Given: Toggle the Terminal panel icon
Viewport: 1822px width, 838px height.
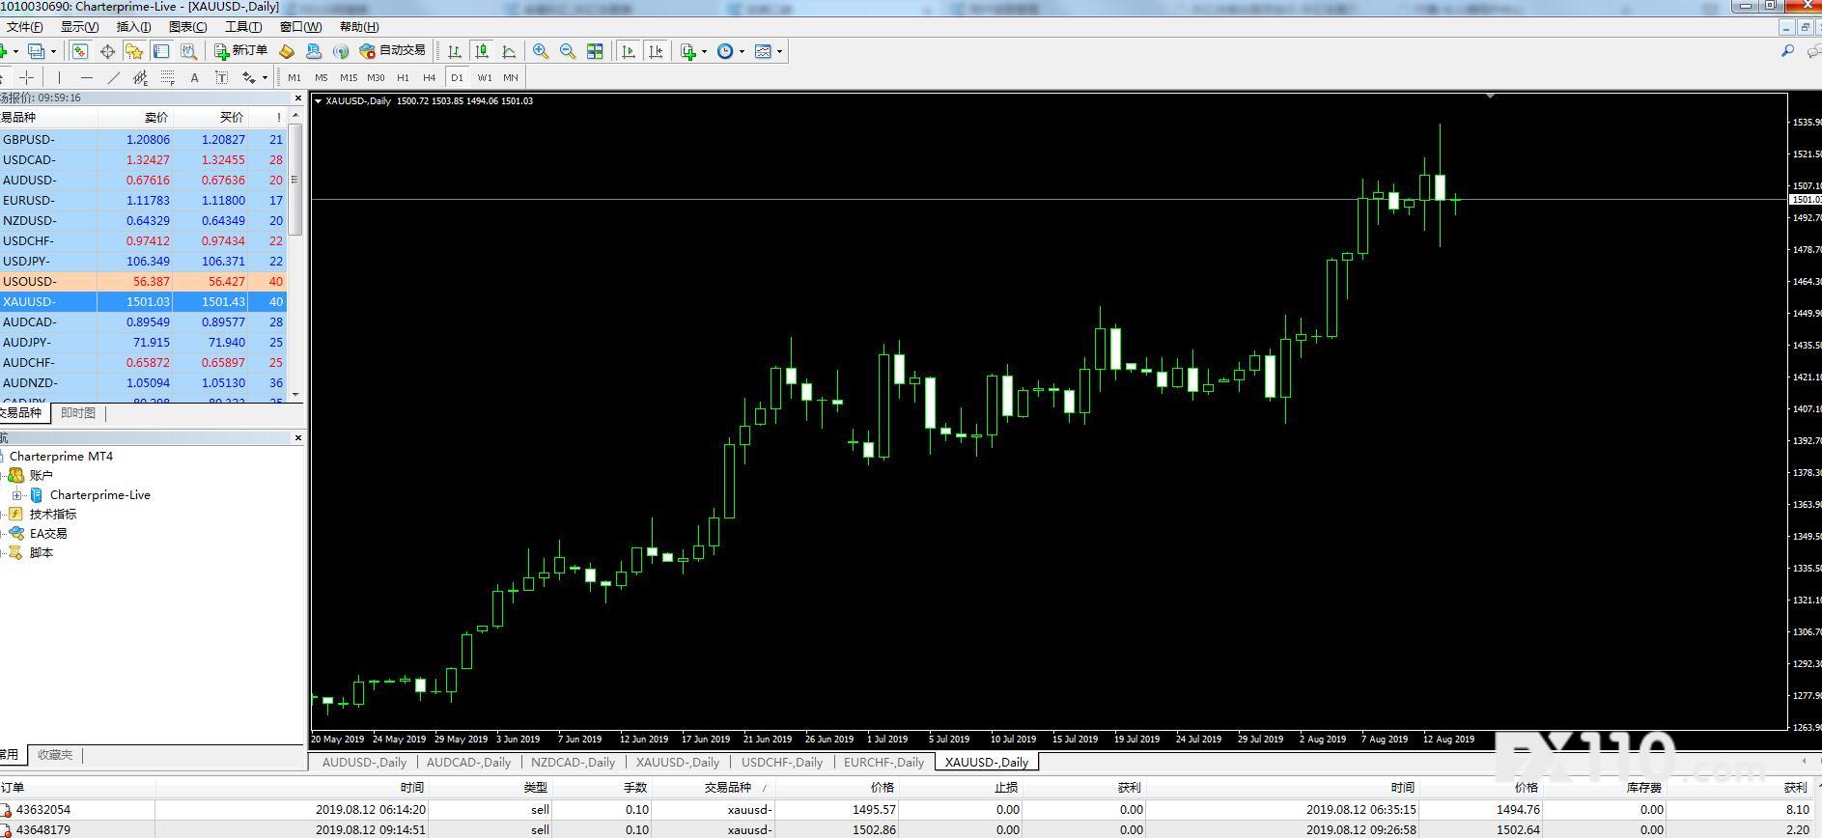Looking at the screenshot, I should coord(161,51).
